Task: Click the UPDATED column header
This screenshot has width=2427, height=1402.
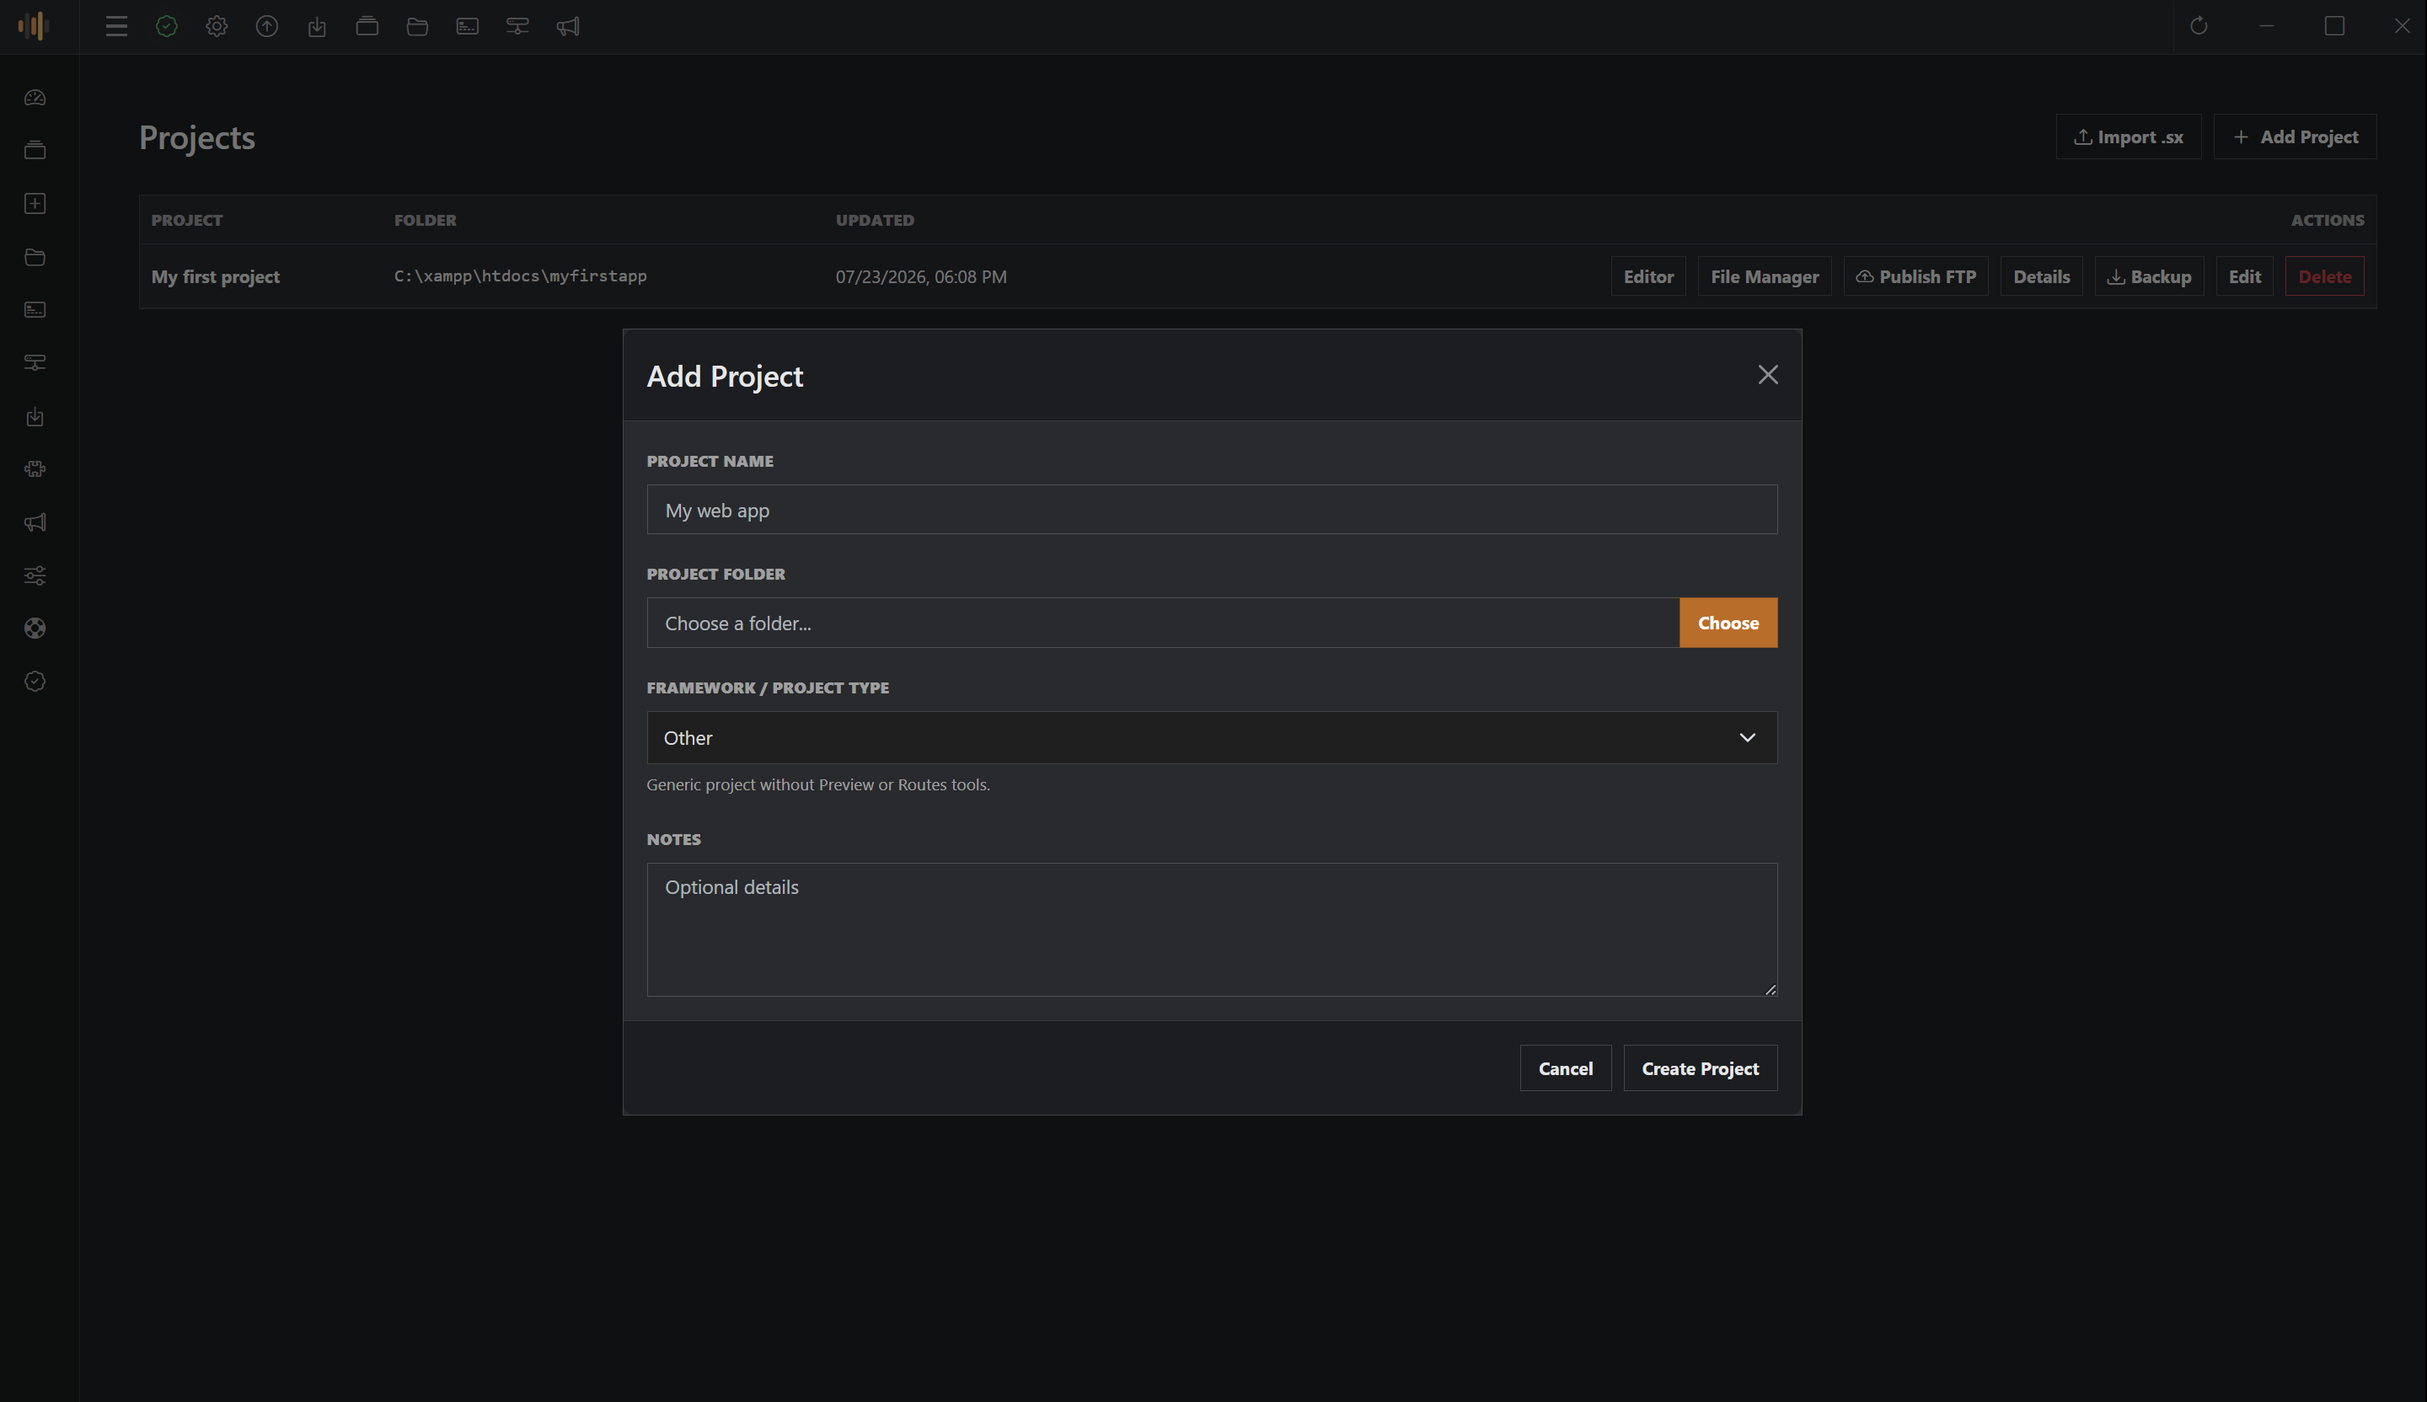Action: tap(875, 220)
